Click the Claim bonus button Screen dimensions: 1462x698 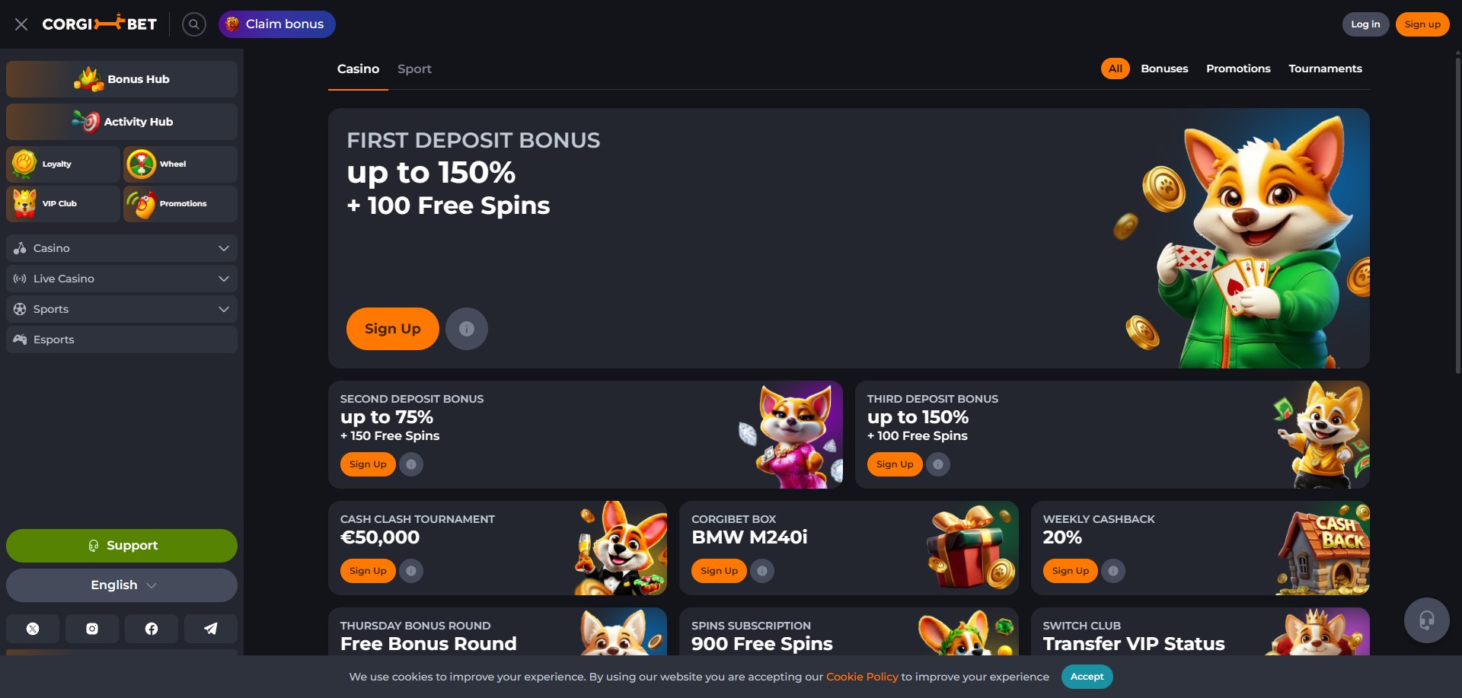pyautogui.click(x=277, y=24)
